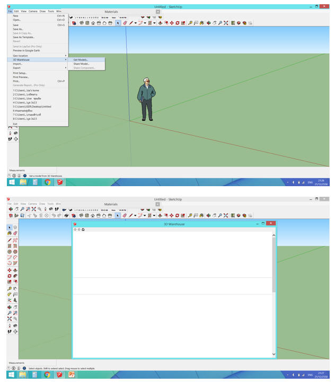The image size is (335, 384).
Task: Open Chrome from the upper screenshot's taskbar
Action: tap(48, 182)
